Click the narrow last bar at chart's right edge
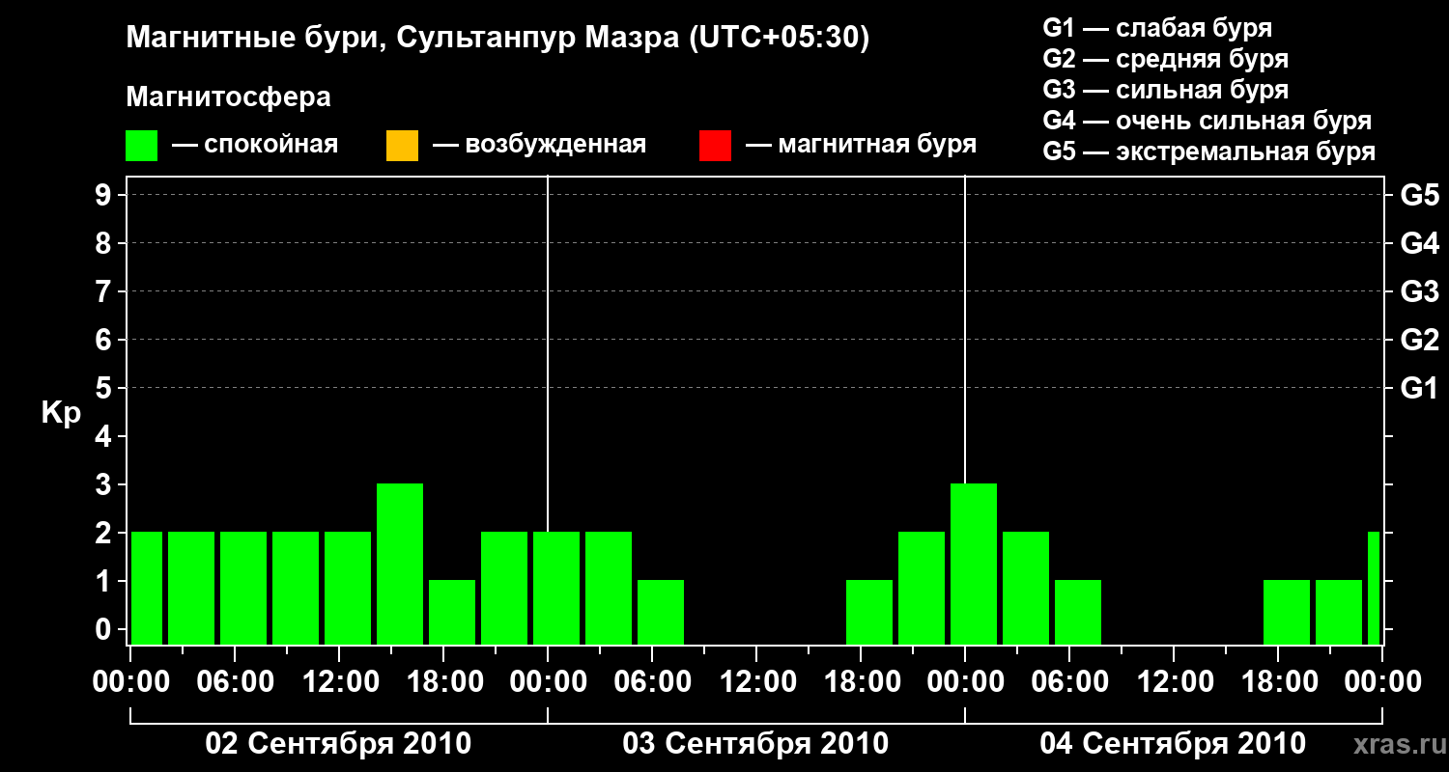 point(1374,588)
